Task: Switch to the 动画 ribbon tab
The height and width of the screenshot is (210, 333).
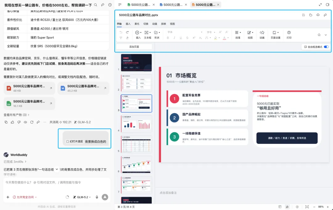Action: click(x=154, y=24)
